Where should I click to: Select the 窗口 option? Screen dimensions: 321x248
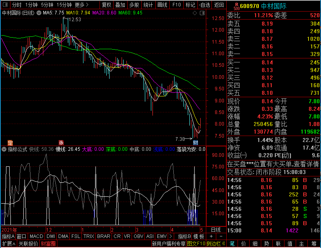click(x=22, y=236)
